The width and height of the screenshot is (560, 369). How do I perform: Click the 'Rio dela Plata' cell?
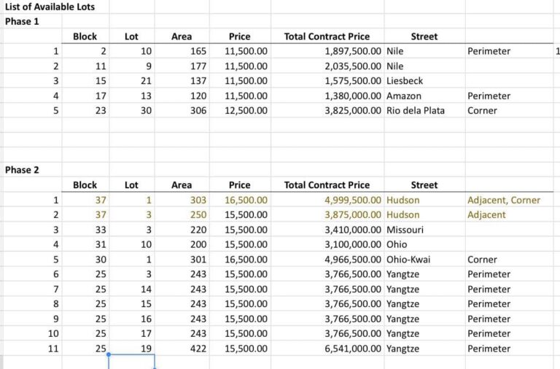[x=416, y=111]
